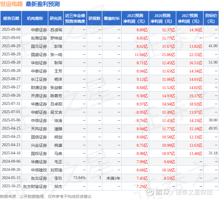Click the 机构简称 column header
The width and height of the screenshot is (219, 199).
pyautogui.click(x=35, y=18)
